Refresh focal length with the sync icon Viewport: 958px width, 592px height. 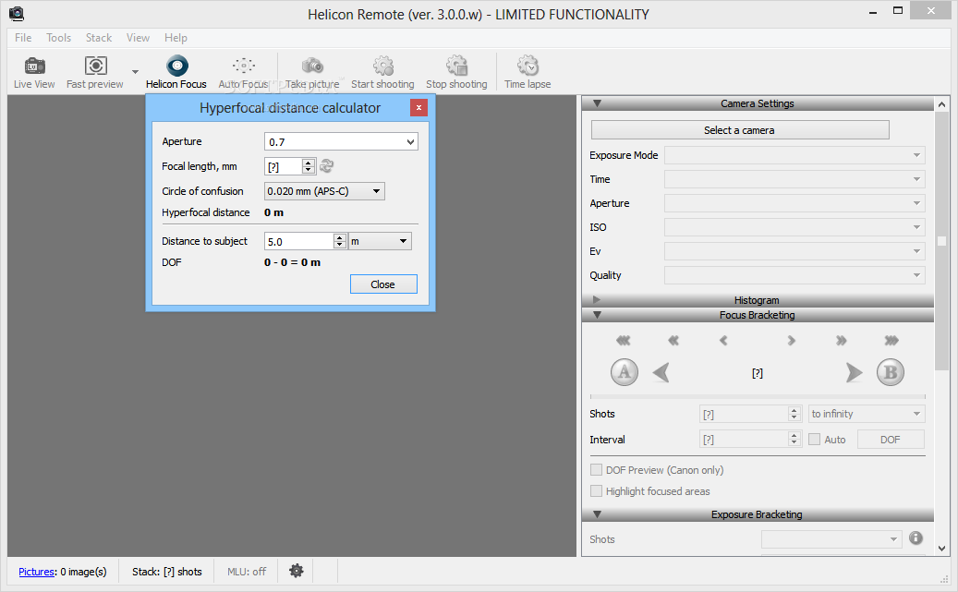(x=327, y=165)
